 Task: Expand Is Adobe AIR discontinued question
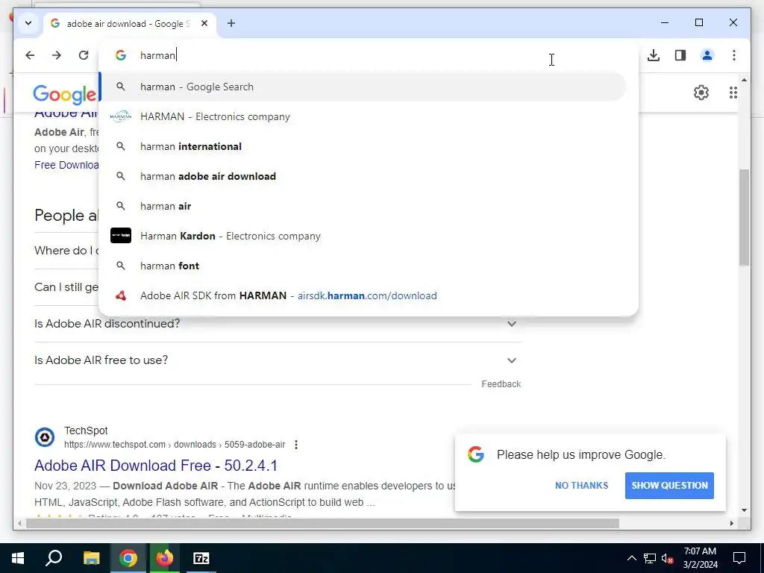278,324
